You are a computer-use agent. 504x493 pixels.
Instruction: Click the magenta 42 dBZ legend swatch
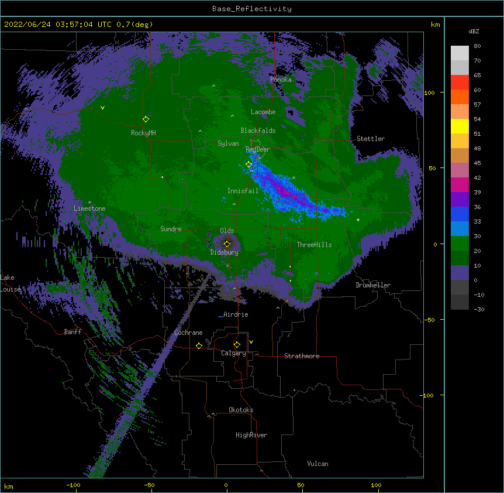point(460,184)
